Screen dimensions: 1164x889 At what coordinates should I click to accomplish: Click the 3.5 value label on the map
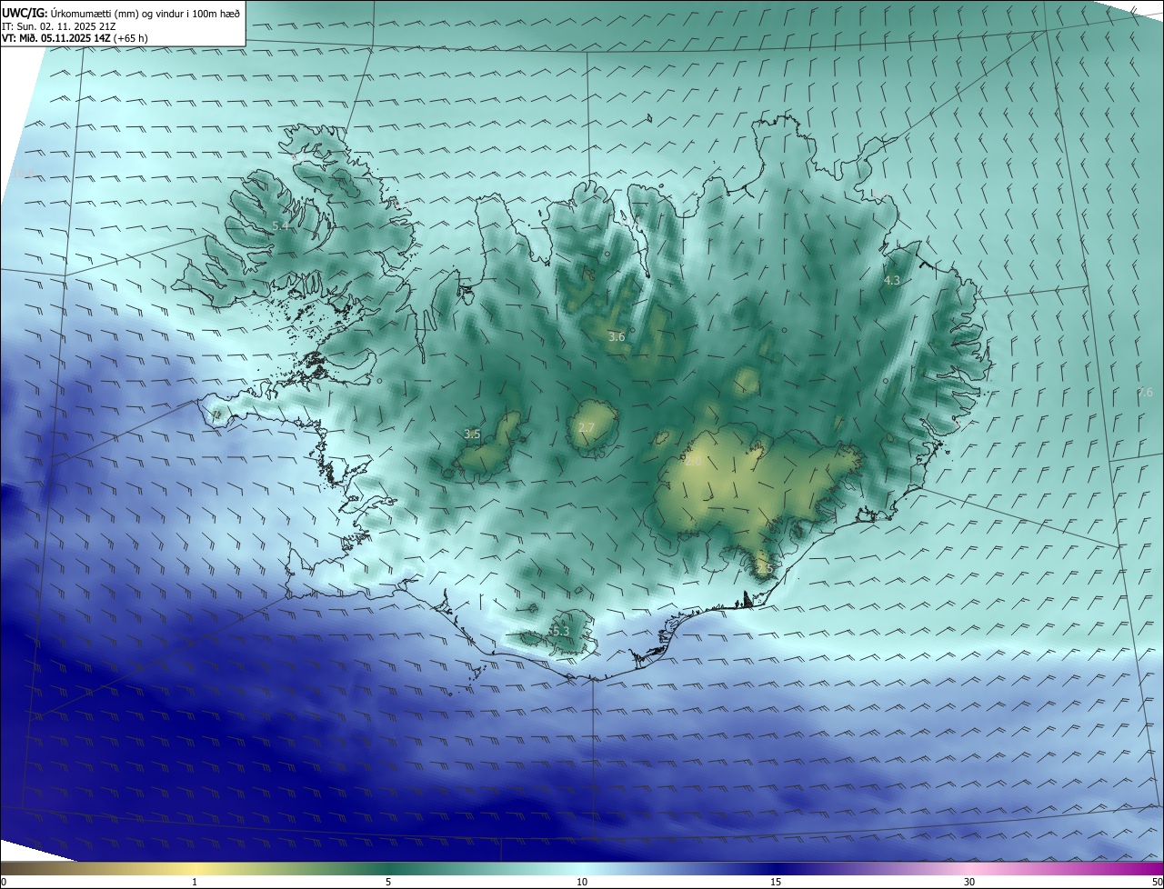point(472,435)
